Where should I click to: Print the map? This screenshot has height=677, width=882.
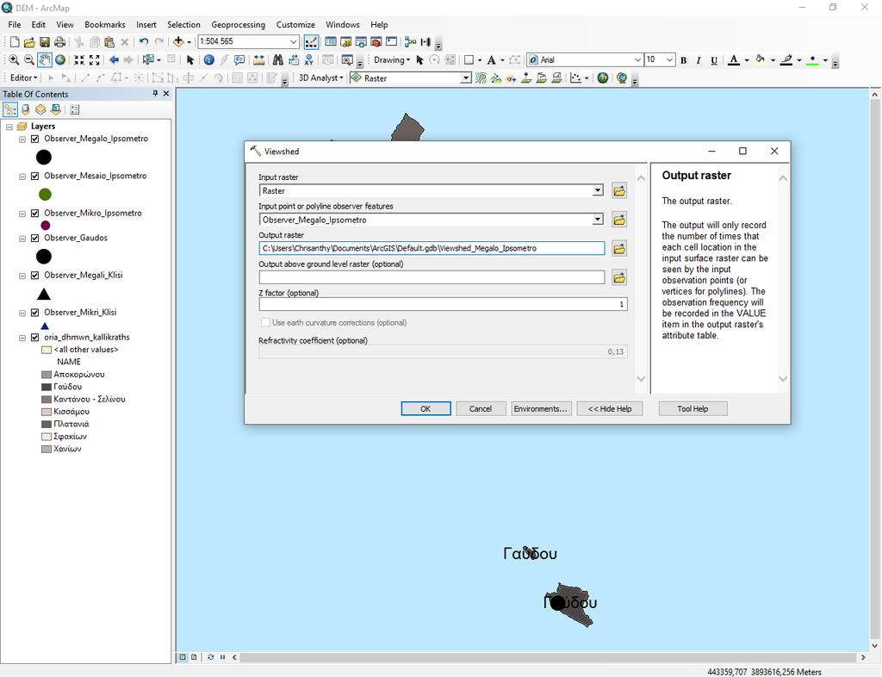tap(59, 41)
